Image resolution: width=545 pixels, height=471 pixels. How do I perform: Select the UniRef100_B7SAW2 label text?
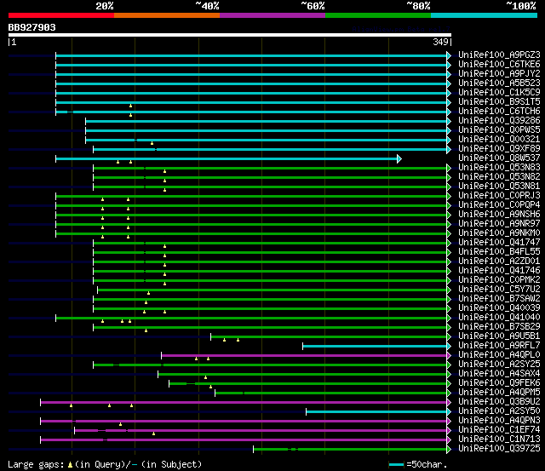click(x=499, y=299)
